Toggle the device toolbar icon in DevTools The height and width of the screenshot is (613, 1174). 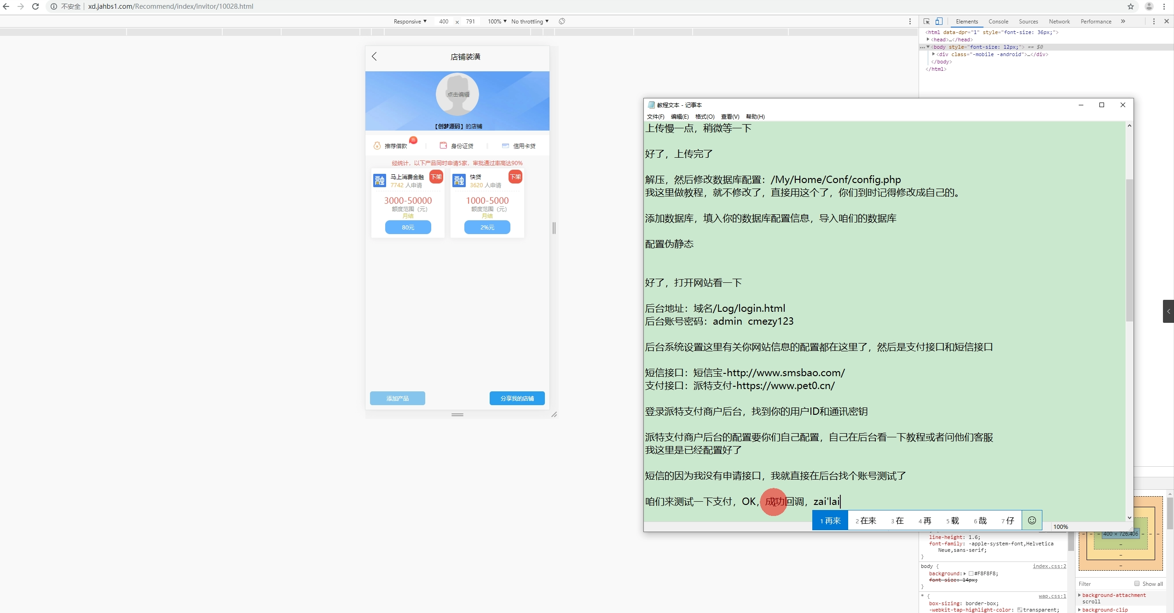(x=939, y=21)
